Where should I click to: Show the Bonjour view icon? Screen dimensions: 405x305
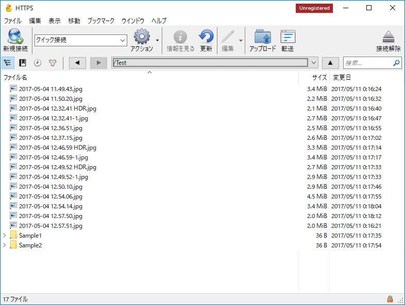click(53, 63)
